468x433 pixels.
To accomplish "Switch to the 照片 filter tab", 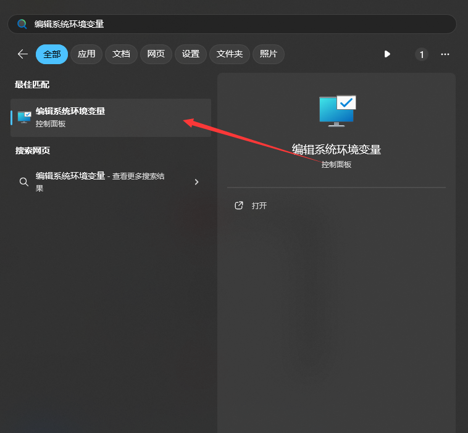I will (x=269, y=54).
